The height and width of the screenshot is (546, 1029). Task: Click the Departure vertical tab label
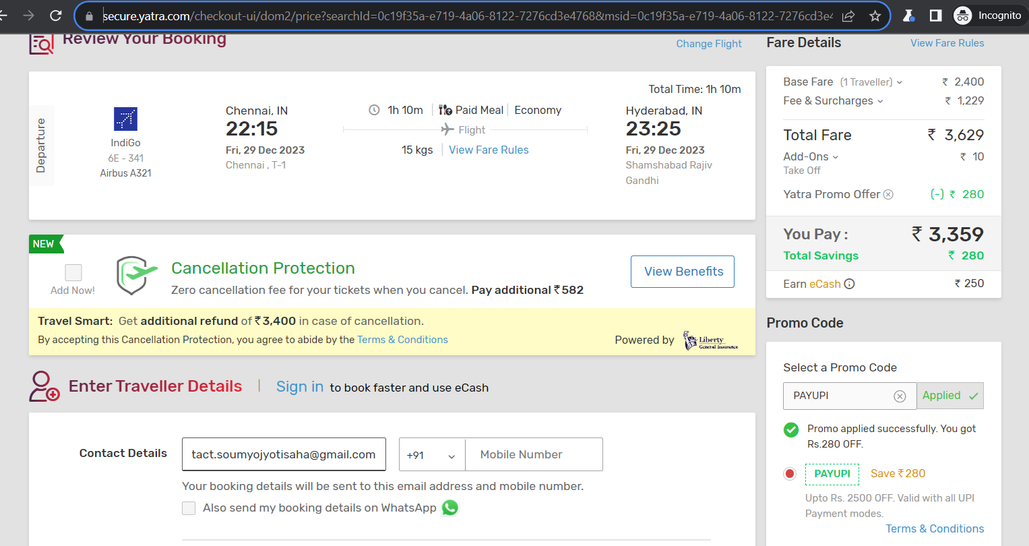pos(41,146)
